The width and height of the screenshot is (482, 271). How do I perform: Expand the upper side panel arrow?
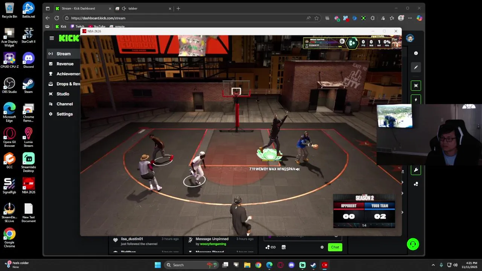[x=402, y=182]
